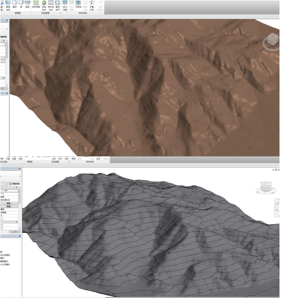The height and width of the screenshot is (298, 281).
Task: Click the Toposurface (地形表面) tool
Action: pyautogui.click(x=36, y=4)
